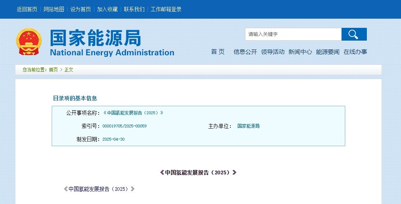Click 索引号 label

point(91,126)
